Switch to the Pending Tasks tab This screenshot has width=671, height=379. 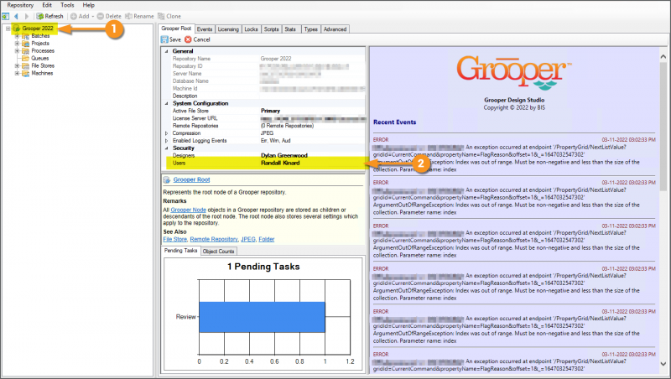coord(180,251)
